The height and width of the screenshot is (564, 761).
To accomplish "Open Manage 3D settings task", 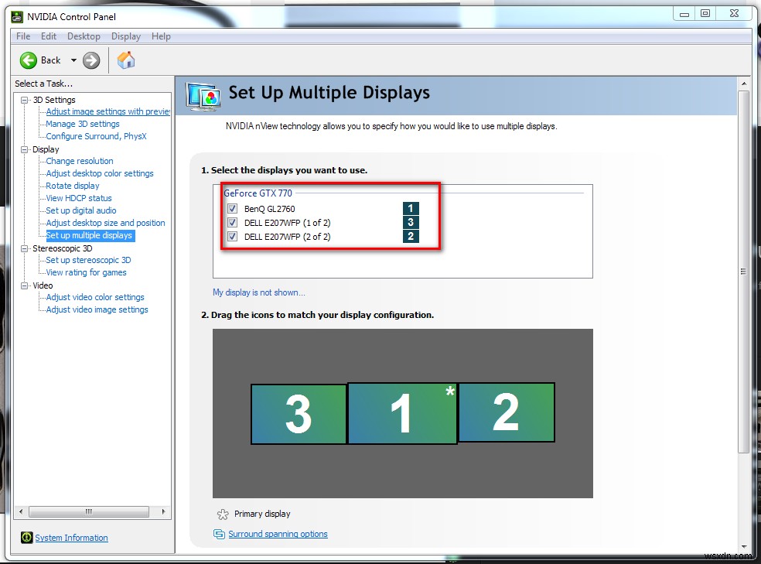I will [x=83, y=125].
